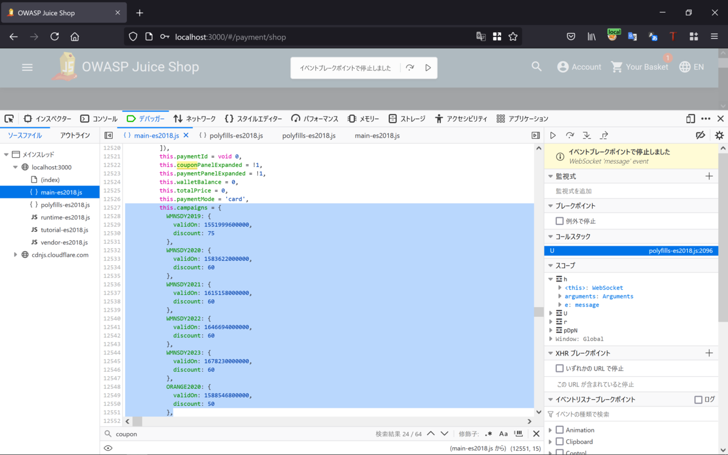Go to Firefox home page icon
Screen dimensions: 728x455
tap(75, 36)
